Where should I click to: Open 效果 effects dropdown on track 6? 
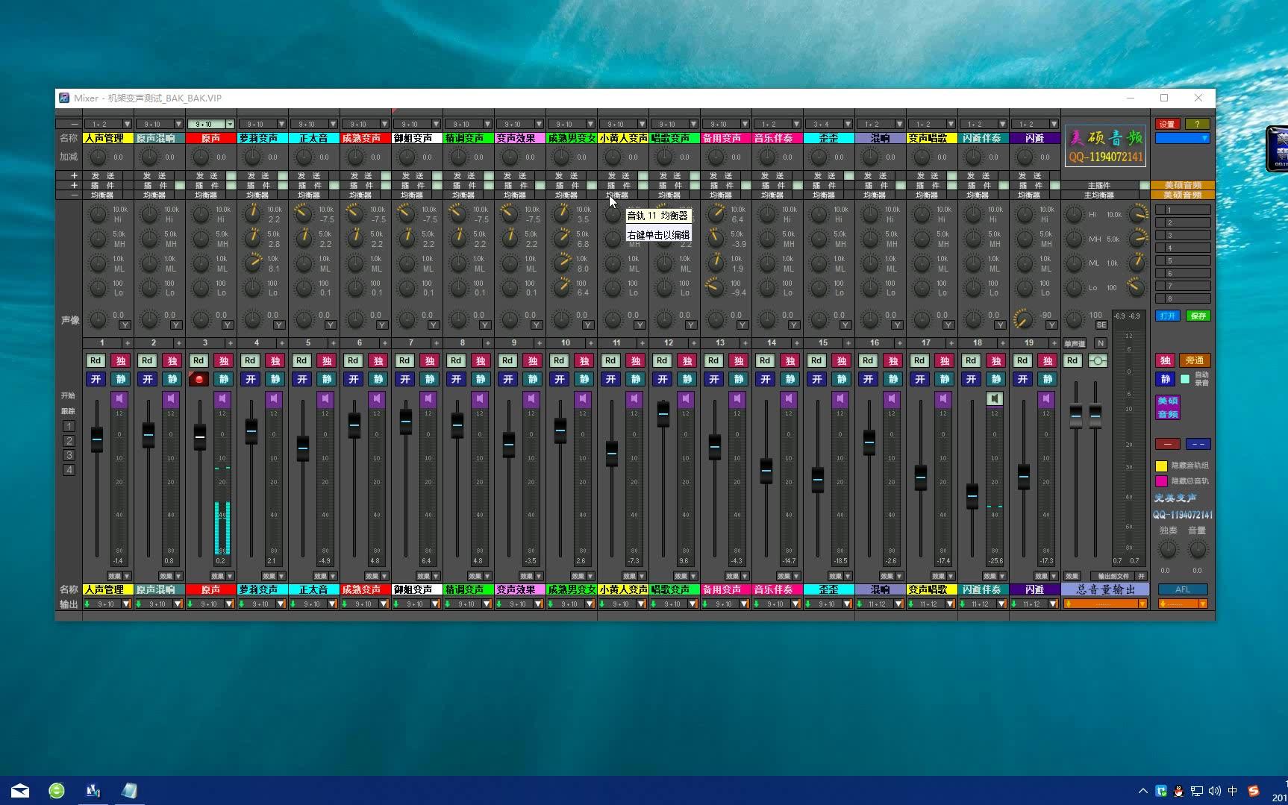[376, 577]
